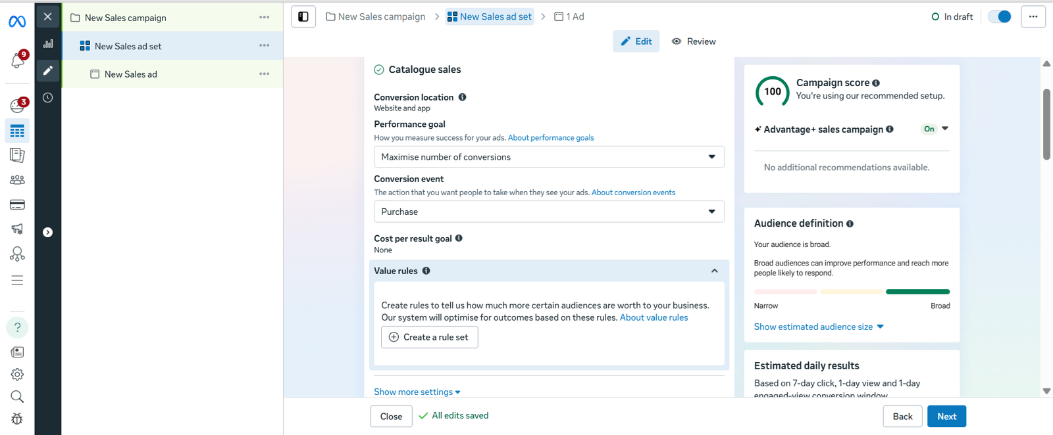Viewport: 1053px width, 435px height.
Task: Click the Create a rule set button
Action: point(429,337)
